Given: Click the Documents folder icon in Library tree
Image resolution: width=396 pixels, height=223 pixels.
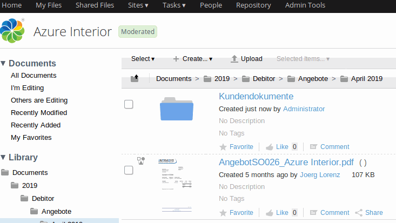Looking at the screenshot, I should coord(5,172).
